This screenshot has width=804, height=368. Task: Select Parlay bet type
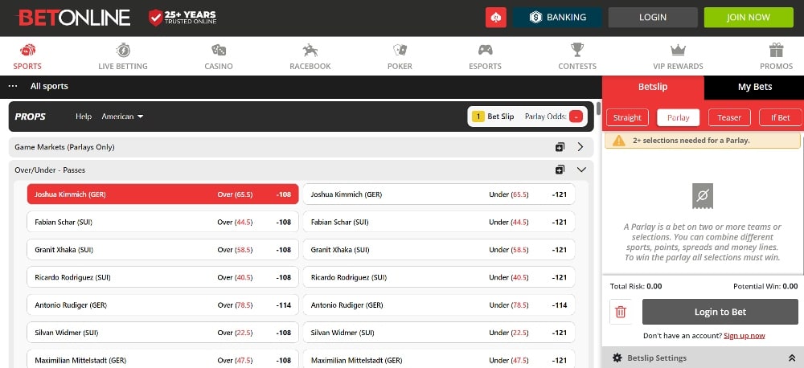[679, 117]
